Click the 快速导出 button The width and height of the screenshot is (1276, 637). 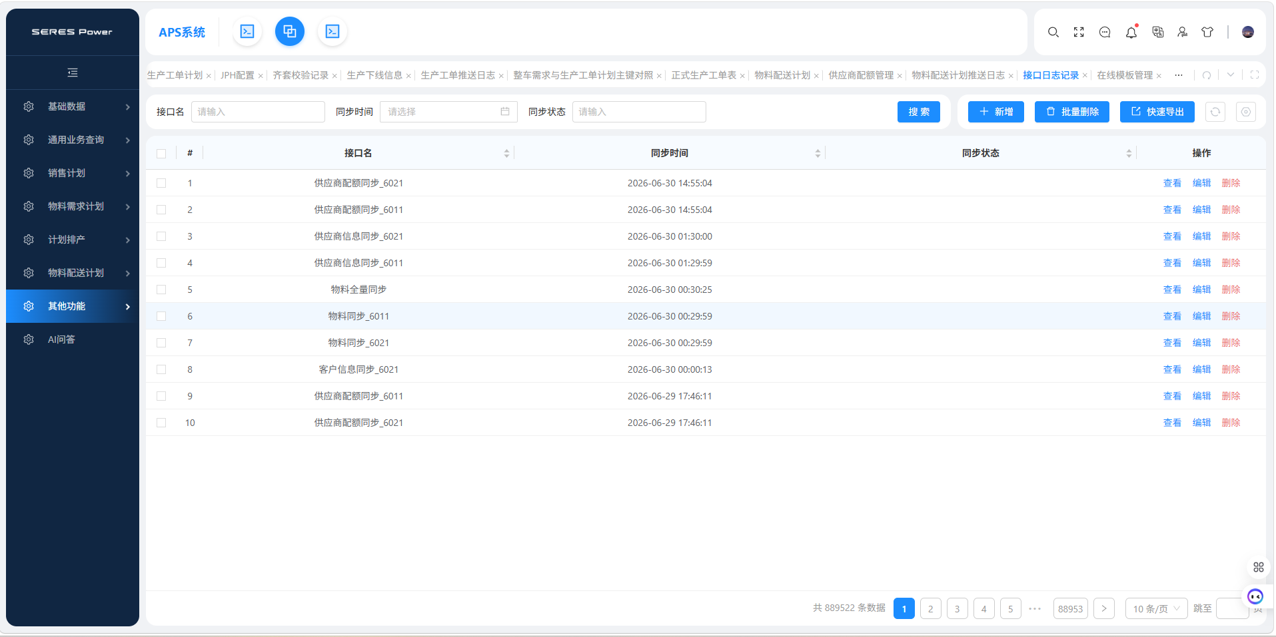pos(1157,112)
